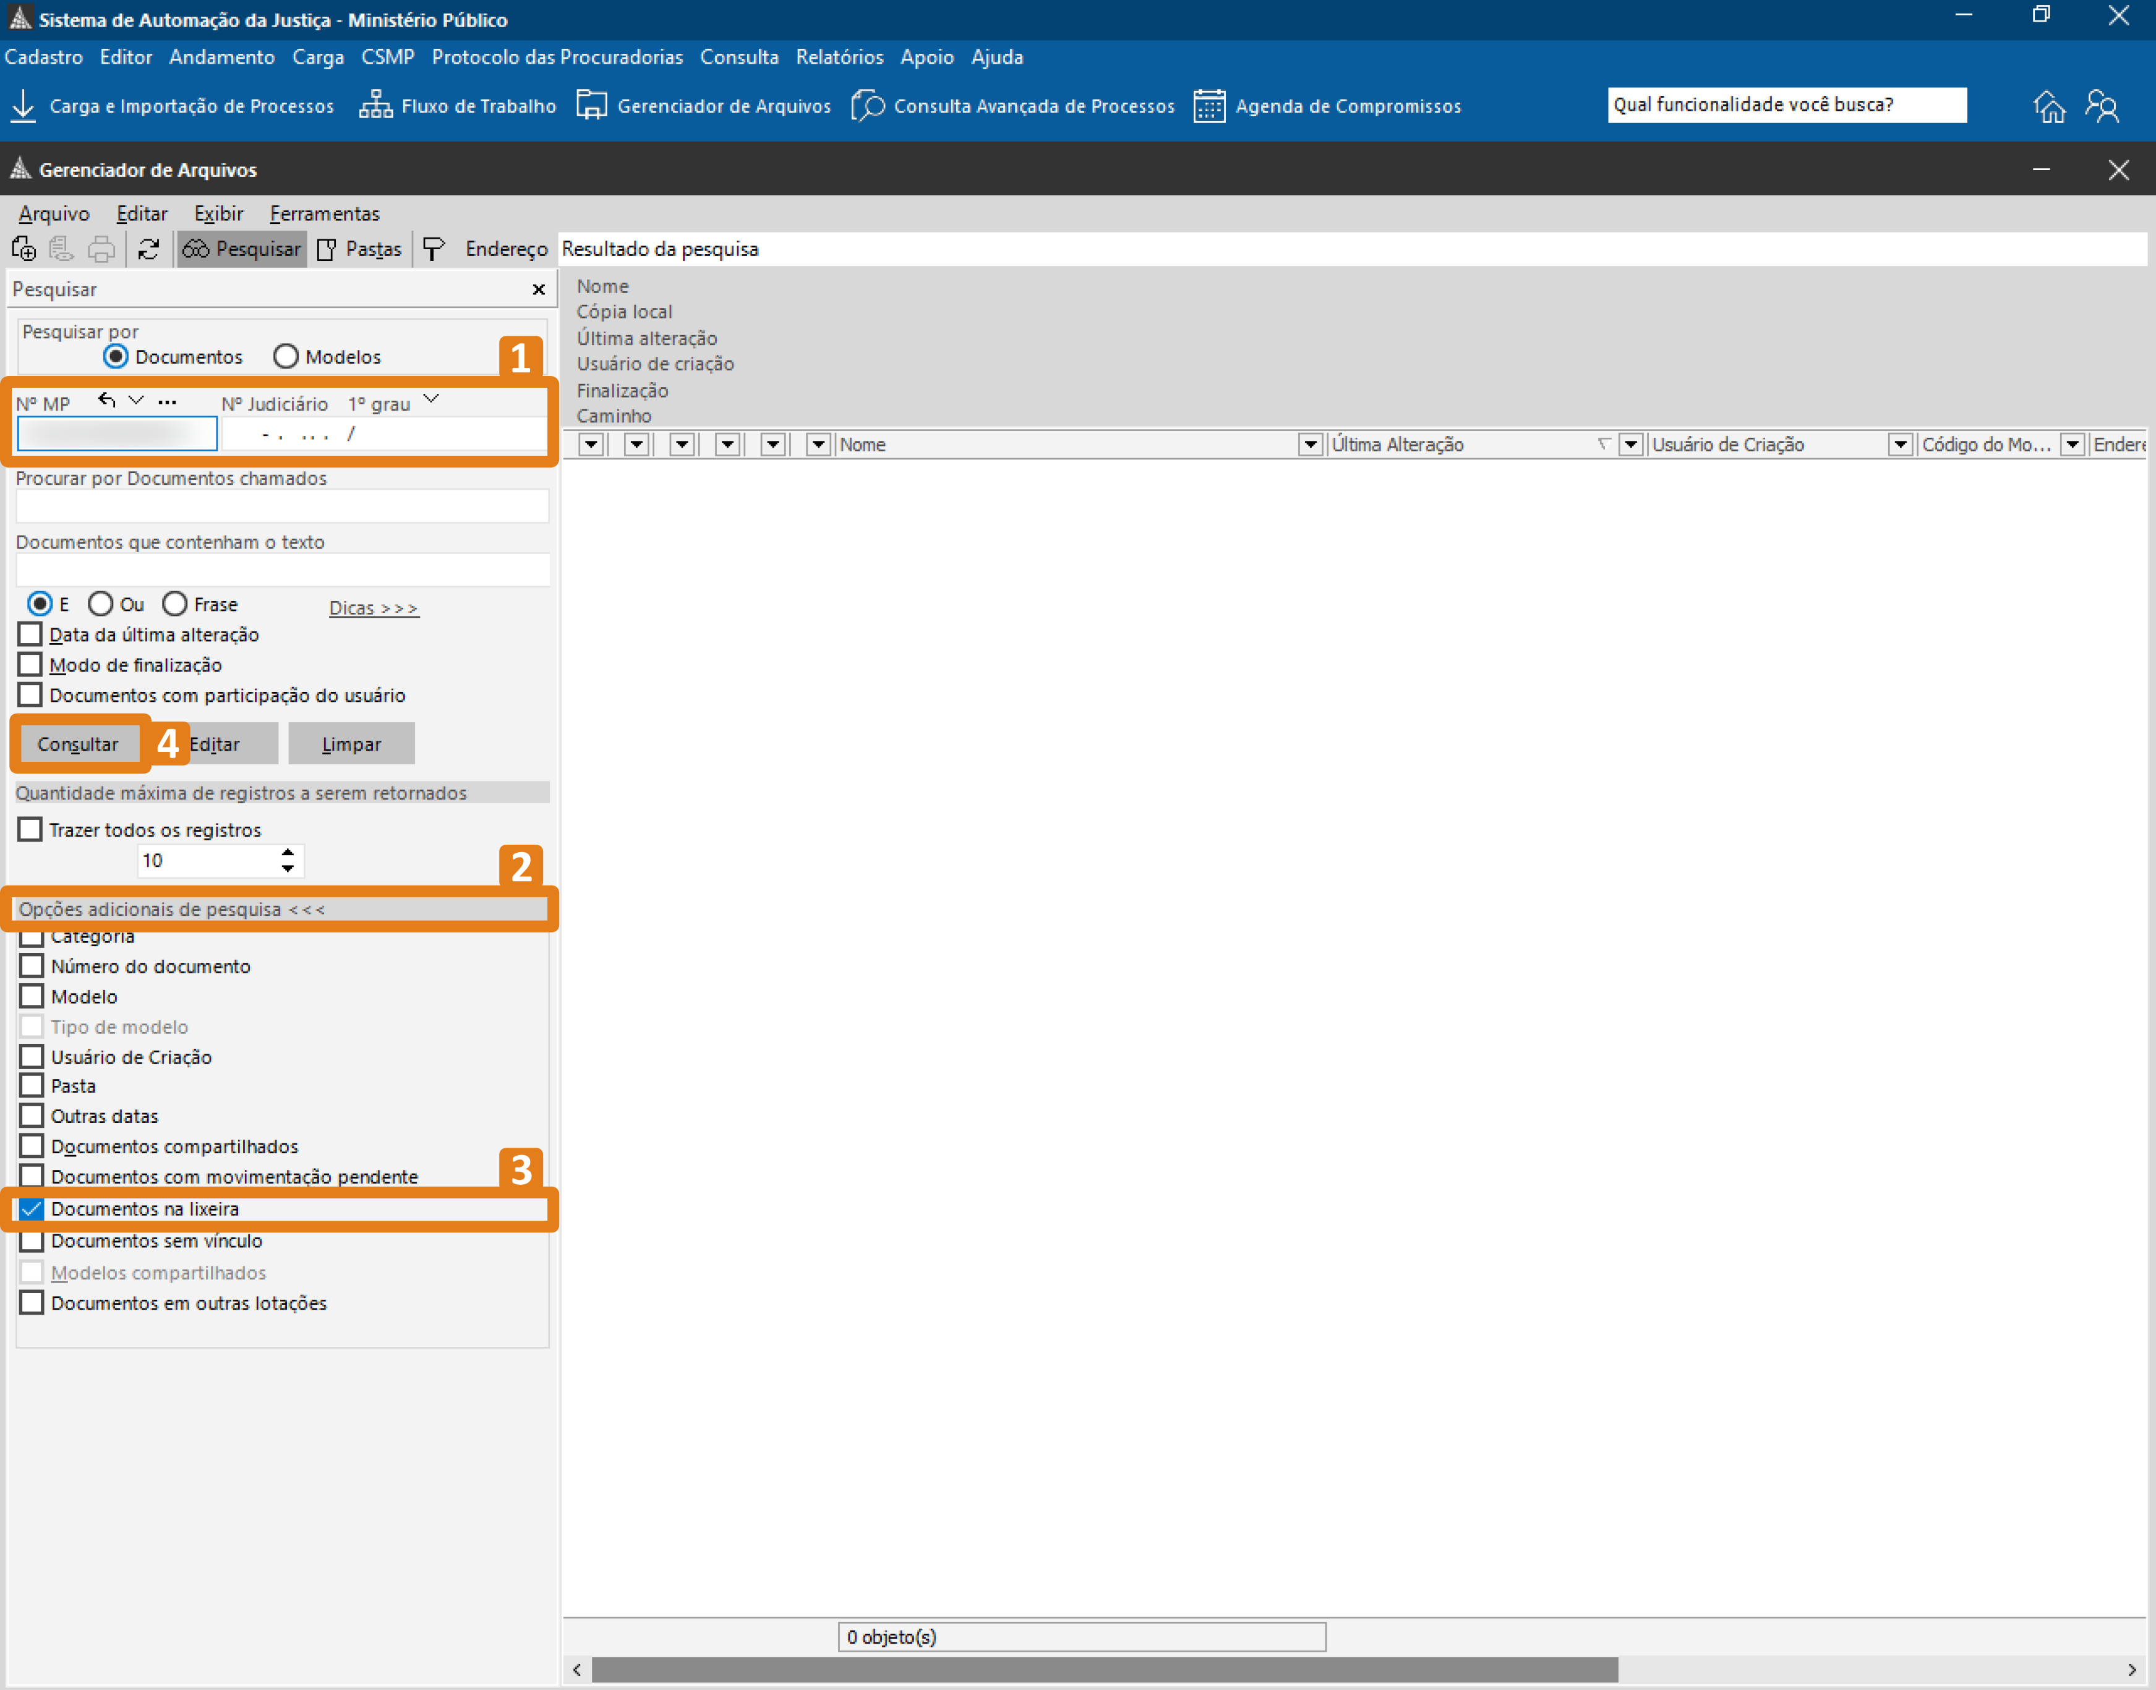The image size is (2156, 1690).
Task: Collapse Opções adicionais de pesquisa
Action: pos(171,908)
